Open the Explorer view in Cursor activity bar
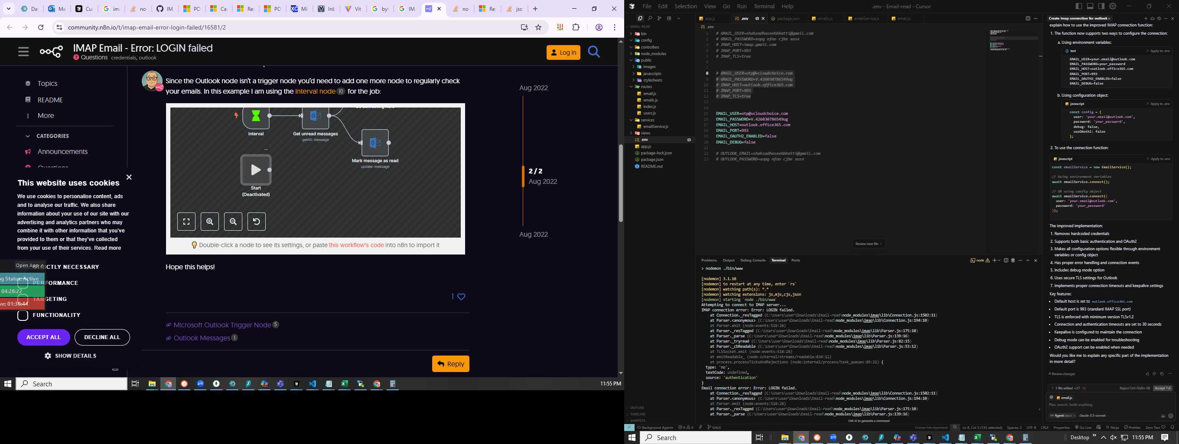 640,18
